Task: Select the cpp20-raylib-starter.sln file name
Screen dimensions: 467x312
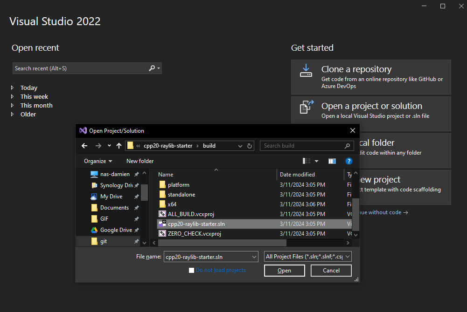Action: (196, 224)
